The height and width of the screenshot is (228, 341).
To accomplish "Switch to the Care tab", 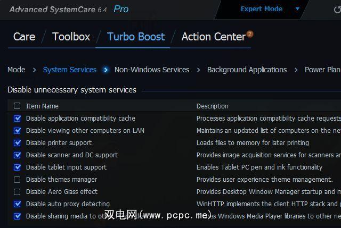I will pyautogui.click(x=24, y=37).
